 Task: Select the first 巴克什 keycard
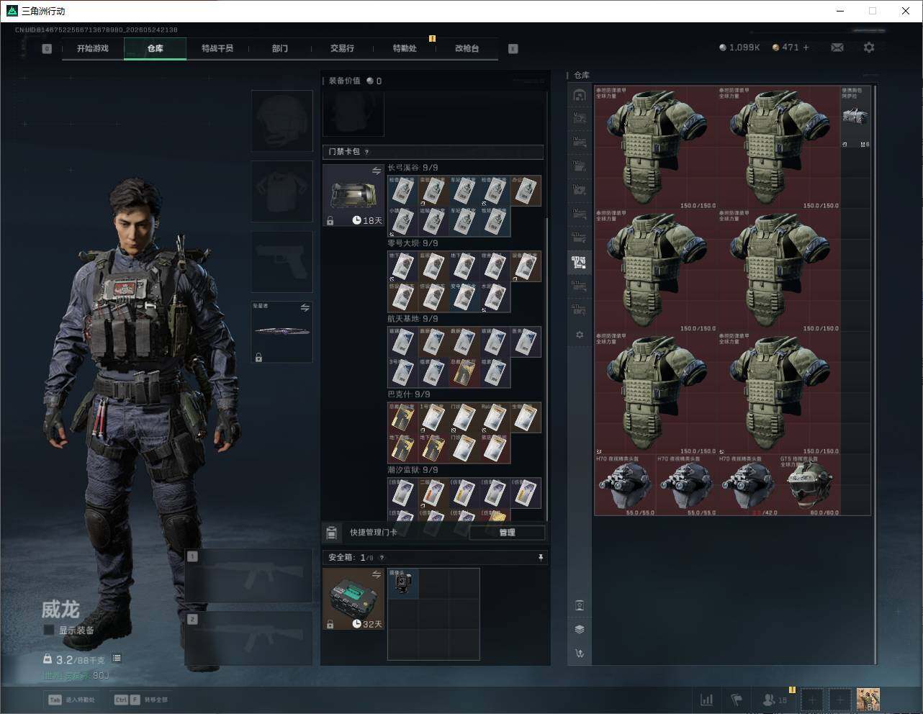tap(403, 417)
